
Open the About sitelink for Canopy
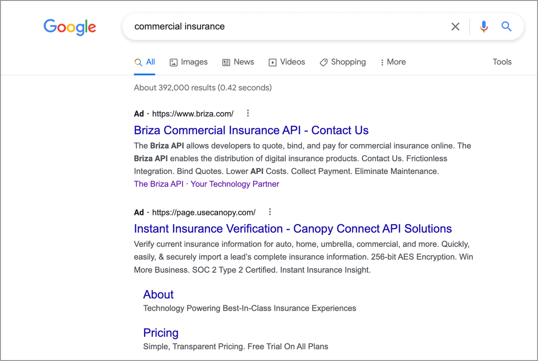pos(158,294)
